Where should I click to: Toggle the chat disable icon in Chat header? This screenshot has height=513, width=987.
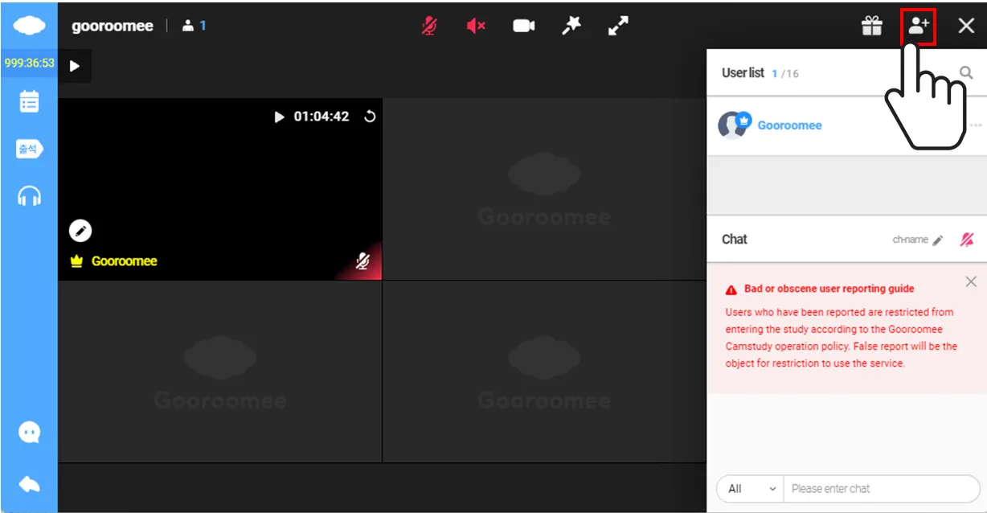point(967,240)
